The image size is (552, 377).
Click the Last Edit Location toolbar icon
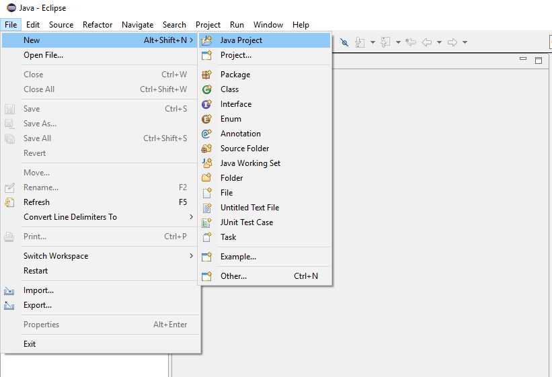coord(411,42)
